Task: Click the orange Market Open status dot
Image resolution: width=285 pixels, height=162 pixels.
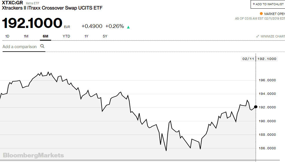Action: click(x=261, y=14)
